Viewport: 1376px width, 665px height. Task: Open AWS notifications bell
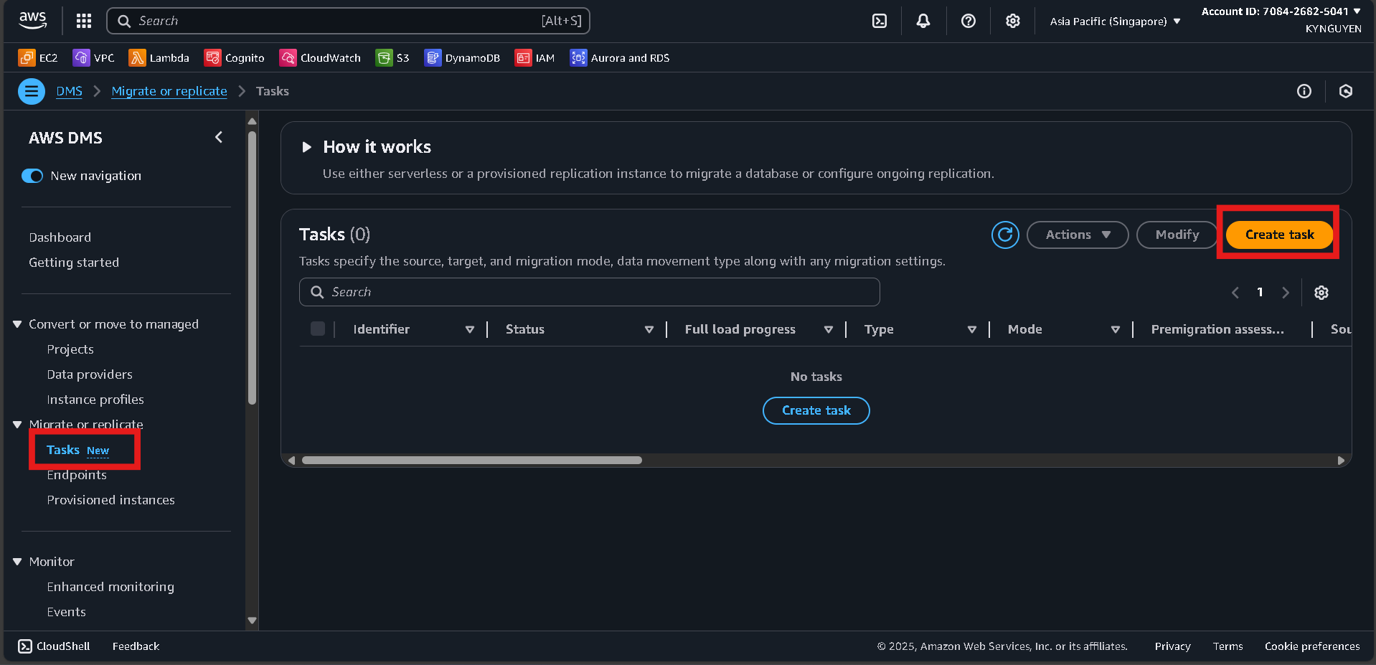923,21
